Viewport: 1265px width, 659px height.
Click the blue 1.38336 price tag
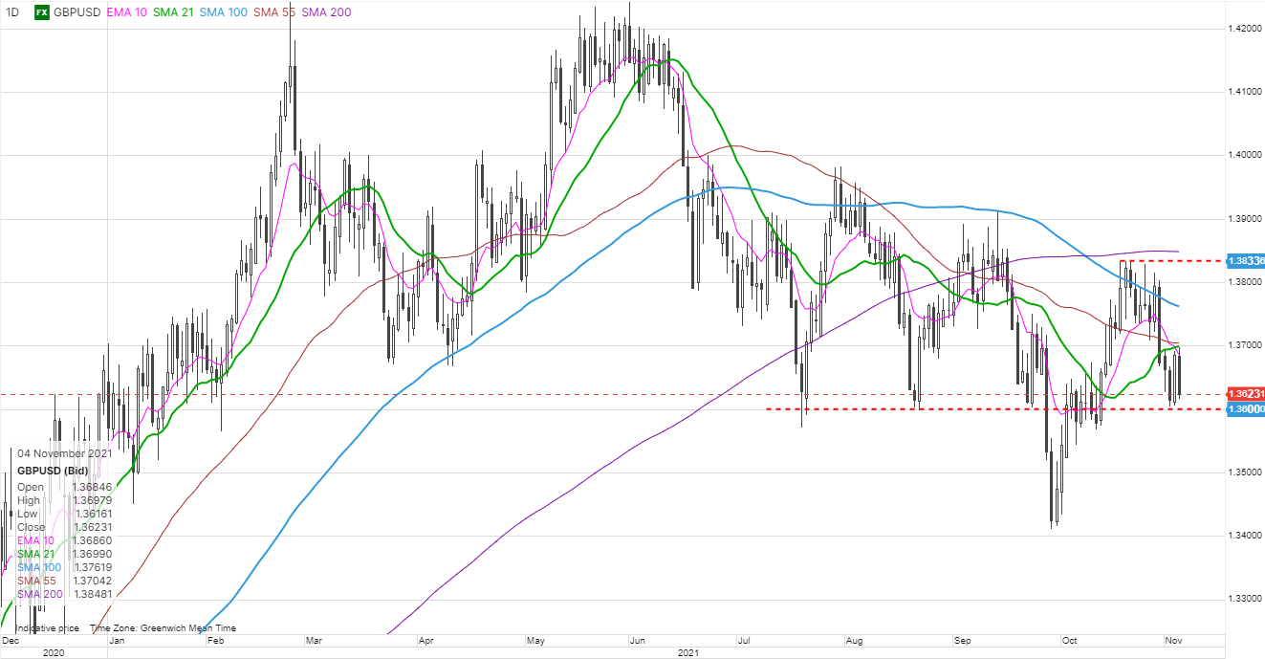point(1246,260)
